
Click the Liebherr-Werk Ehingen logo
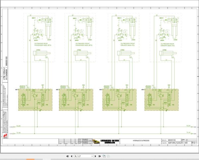click(x=110, y=141)
